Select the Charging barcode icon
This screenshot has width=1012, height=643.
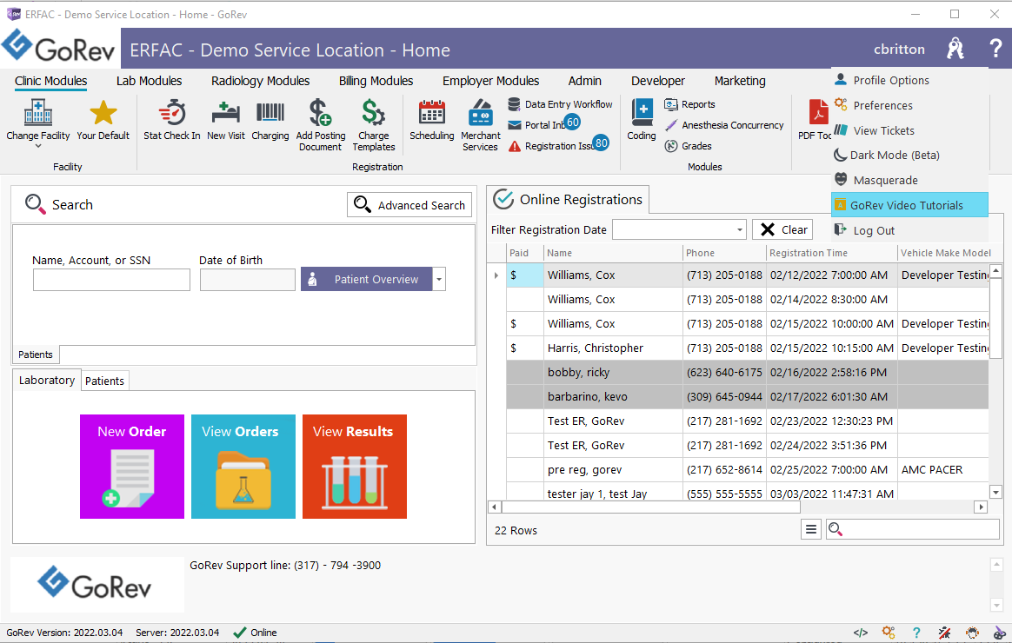tap(270, 114)
